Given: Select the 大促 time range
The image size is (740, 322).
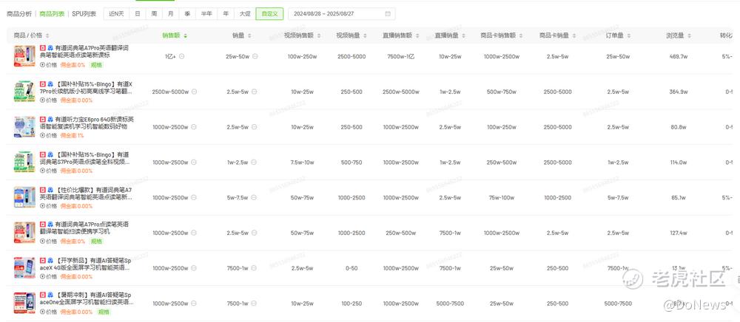Looking at the screenshot, I should [245, 14].
